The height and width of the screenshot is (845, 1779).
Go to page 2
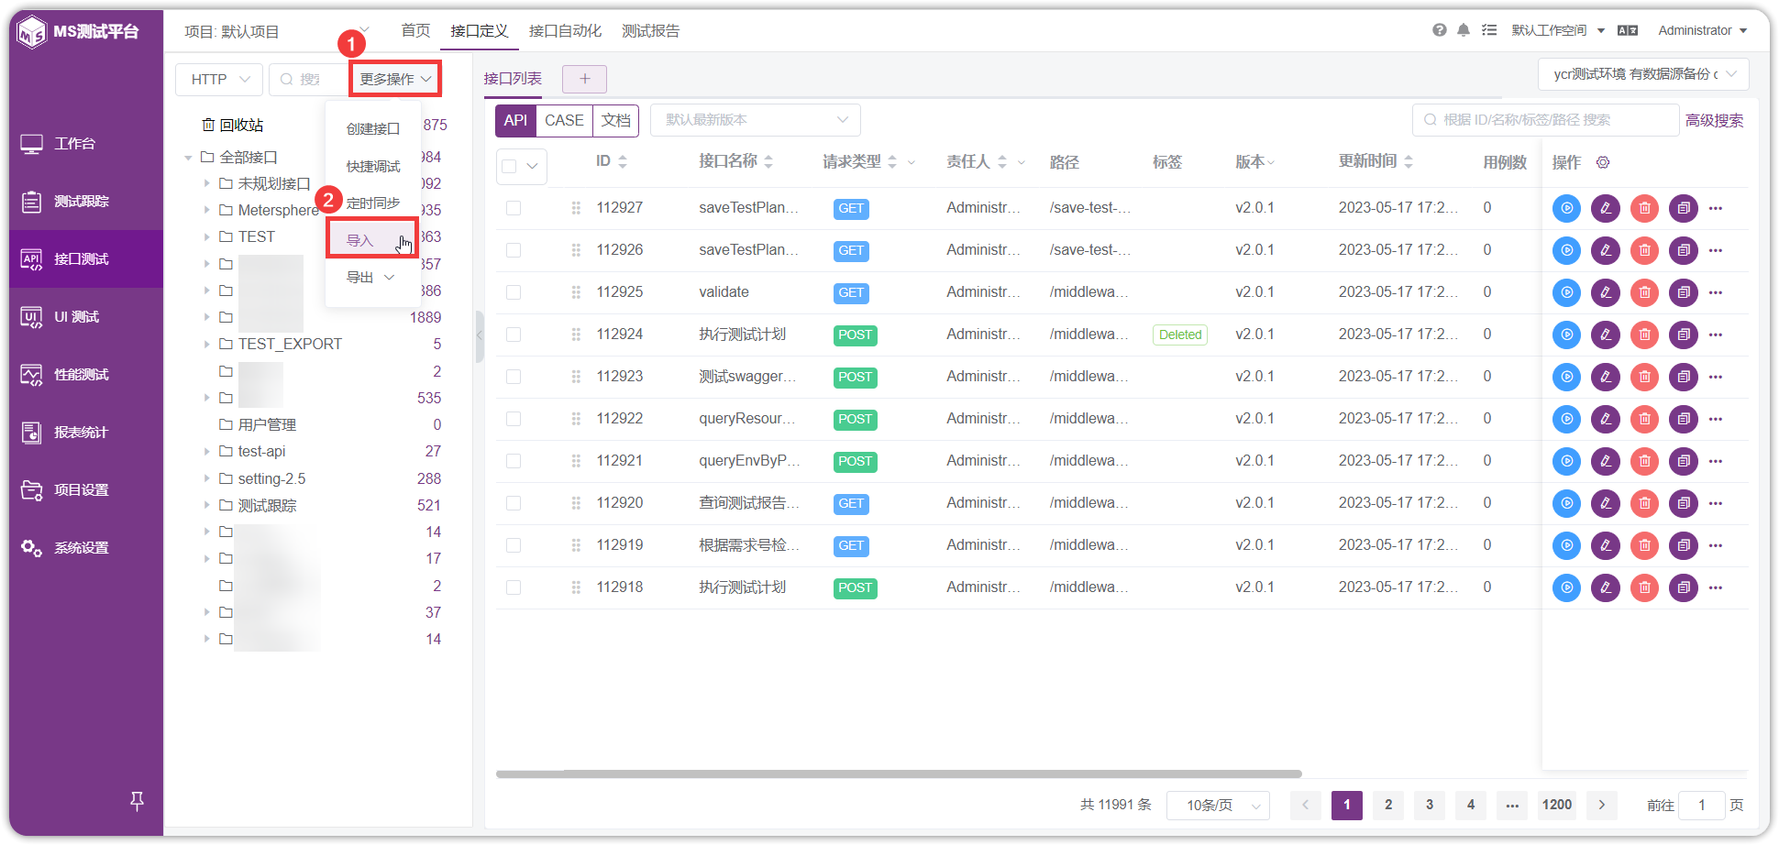(1388, 806)
